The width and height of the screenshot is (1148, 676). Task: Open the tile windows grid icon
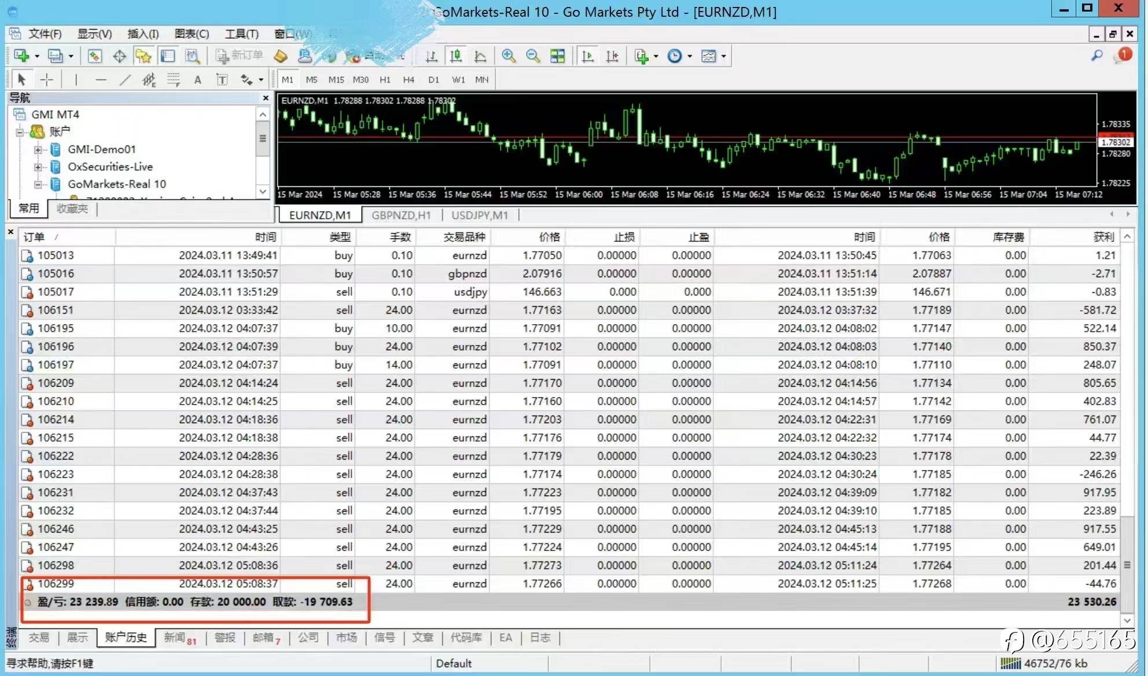pyautogui.click(x=557, y=56)
